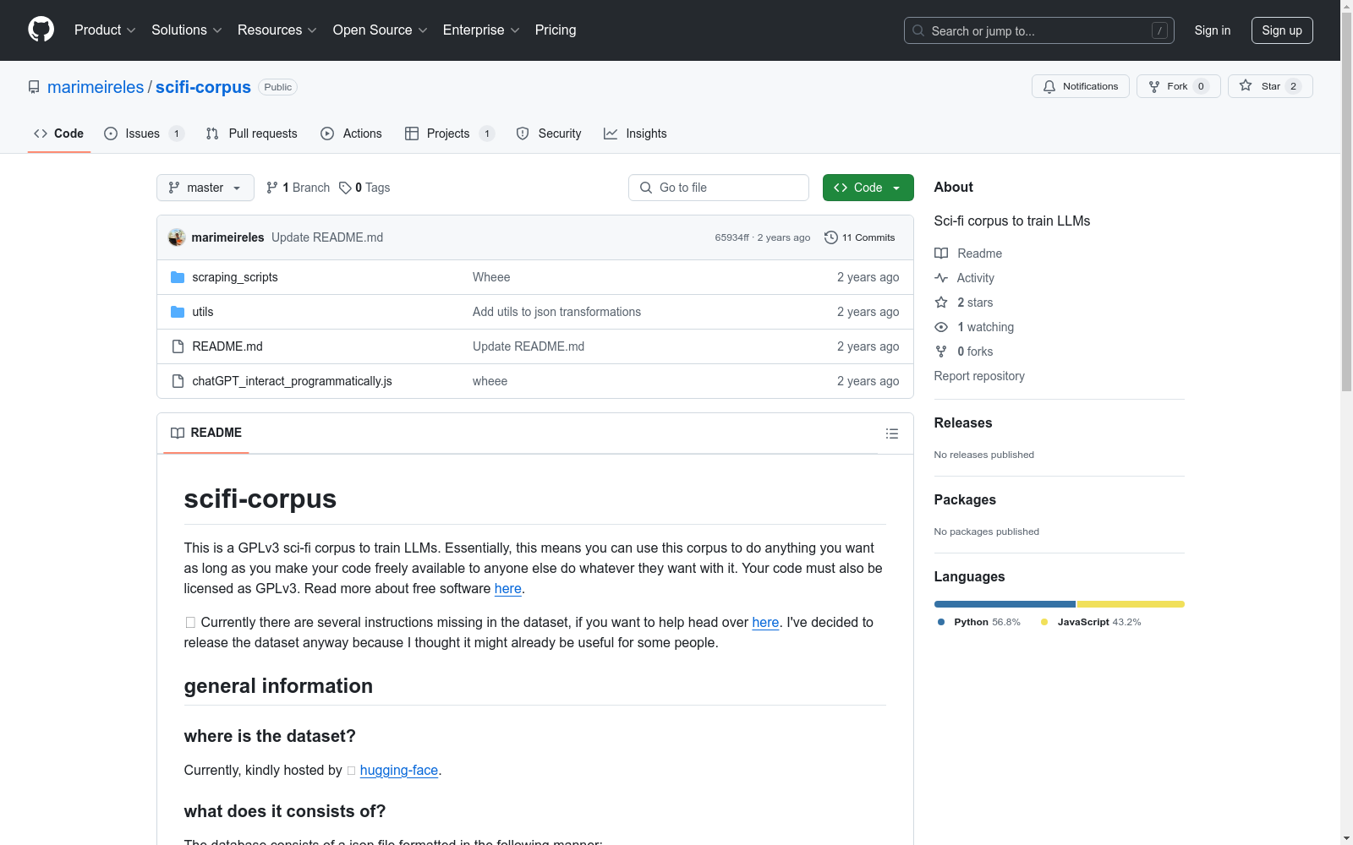The height and width of the screenshot is (845, 1353).
Task: Open the Projects tab
Action: click(449, 134)
